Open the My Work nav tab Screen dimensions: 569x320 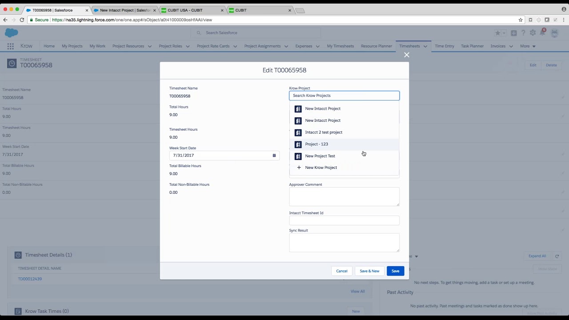point(97,46)
